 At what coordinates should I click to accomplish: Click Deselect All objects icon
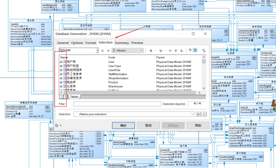click(161, 51)
